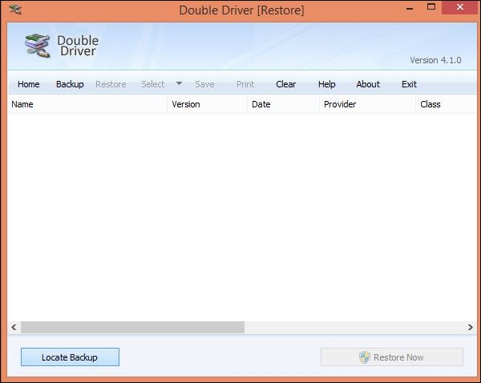
Task: Sort by the Name column header
Action: [x=87, y=104]
